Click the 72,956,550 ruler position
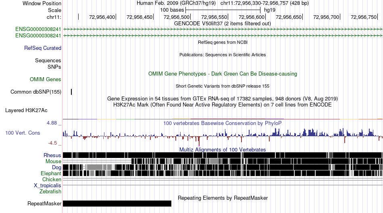Screen dimensions: 383x213 coord(214,17)
